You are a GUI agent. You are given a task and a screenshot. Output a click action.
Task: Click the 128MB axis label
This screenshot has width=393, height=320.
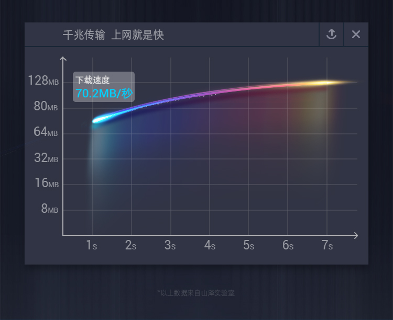[x=43, y=81]
